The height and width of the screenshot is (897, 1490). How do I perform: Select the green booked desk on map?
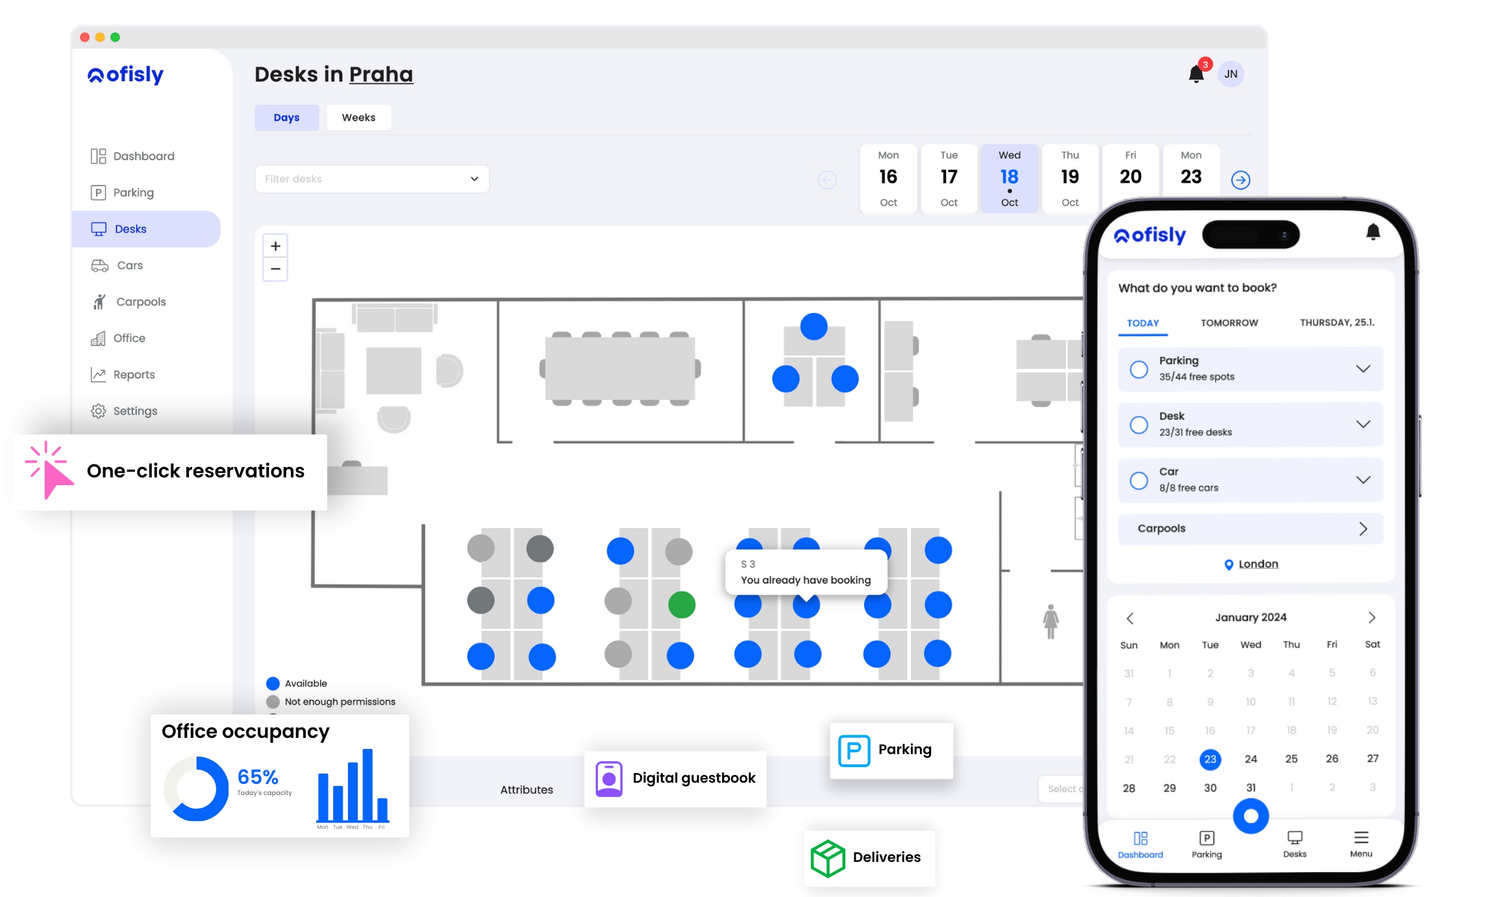tap(682, 605)
